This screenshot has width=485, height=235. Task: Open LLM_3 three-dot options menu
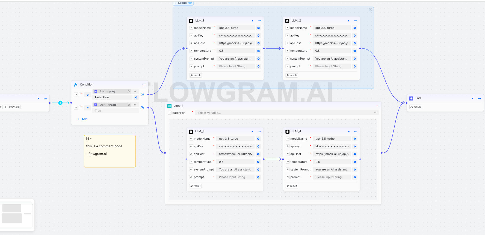(x=259, y=132)
